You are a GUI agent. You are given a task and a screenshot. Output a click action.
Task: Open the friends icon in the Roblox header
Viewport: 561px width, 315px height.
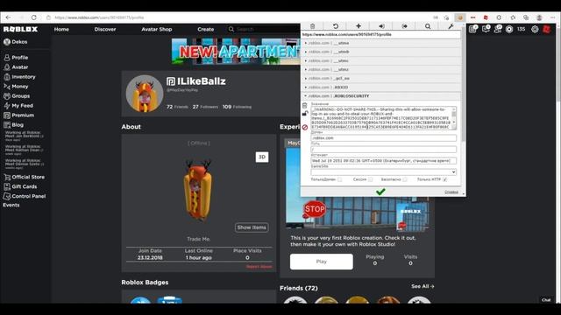(x=498, y=29)
